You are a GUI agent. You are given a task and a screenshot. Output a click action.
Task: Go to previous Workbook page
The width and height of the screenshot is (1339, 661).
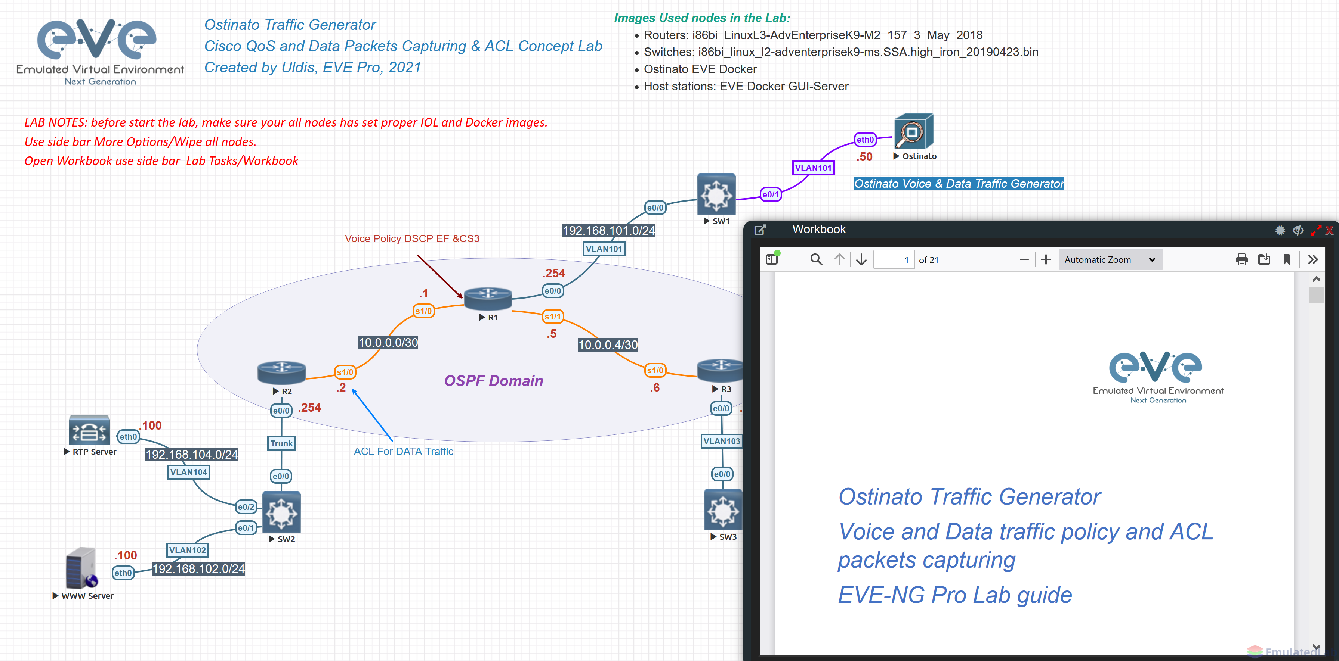839,259
